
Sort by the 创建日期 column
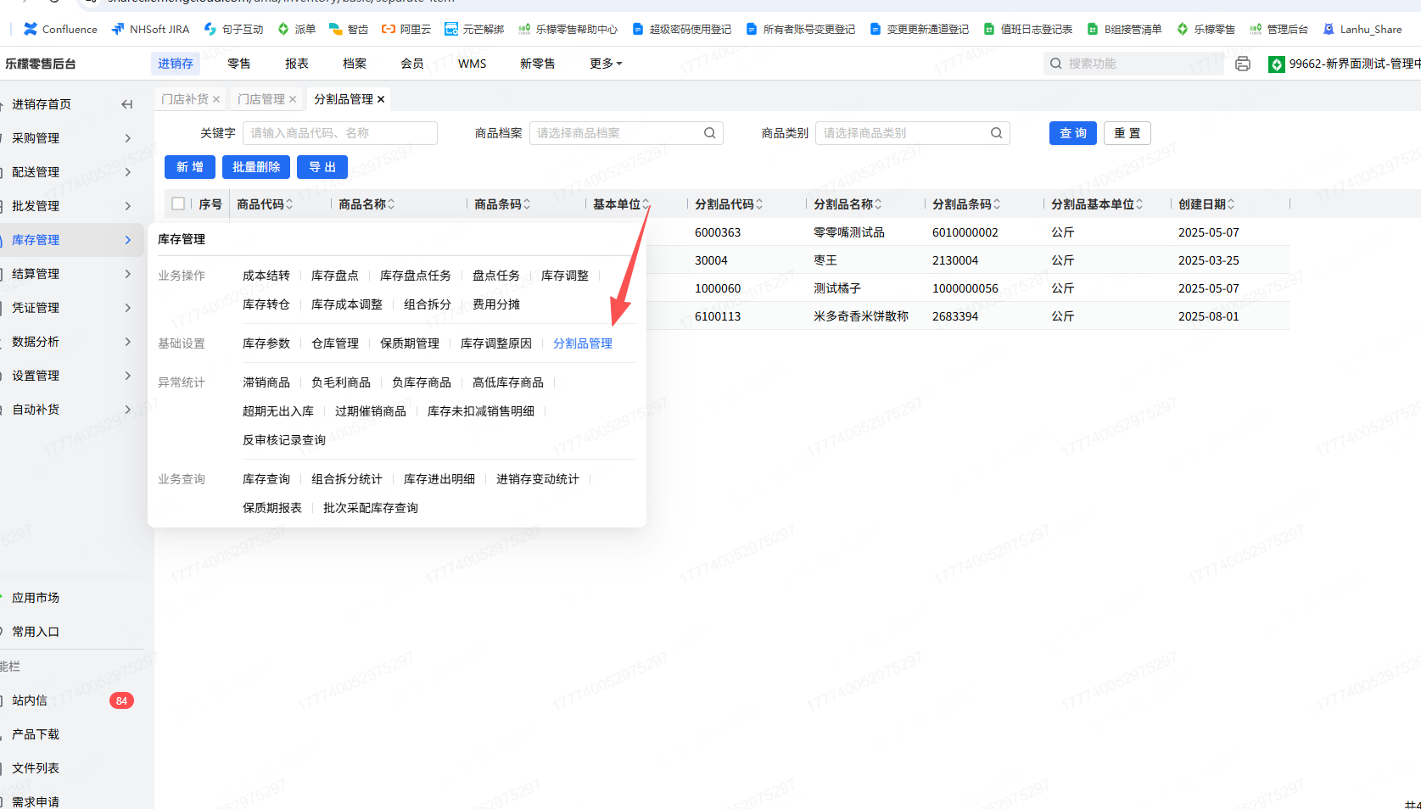1231,204
